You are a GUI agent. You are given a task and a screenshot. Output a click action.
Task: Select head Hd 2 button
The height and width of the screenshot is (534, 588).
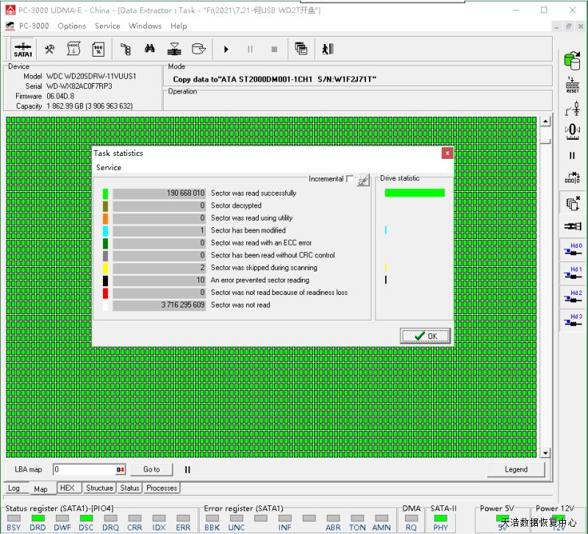pos(572,297)
